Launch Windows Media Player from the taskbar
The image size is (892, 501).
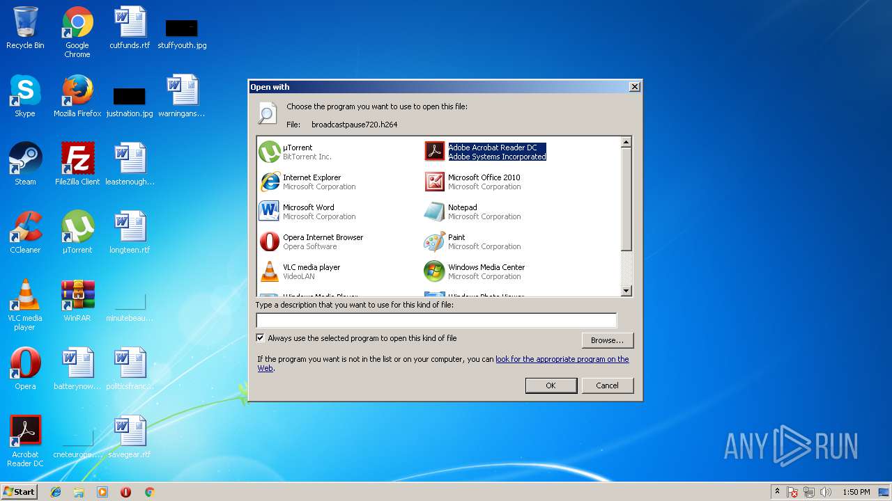(x=102, y=492)
